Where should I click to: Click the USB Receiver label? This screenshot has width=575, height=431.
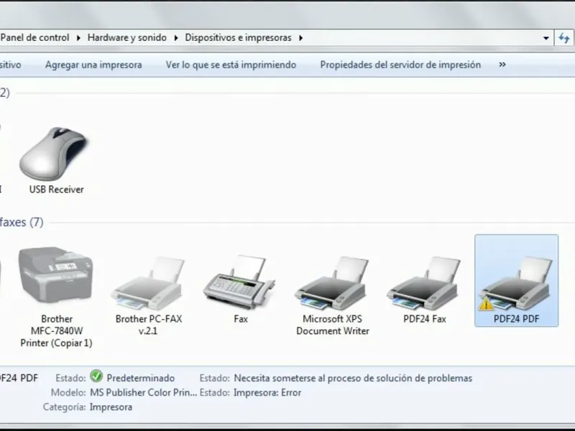(57, 190)
